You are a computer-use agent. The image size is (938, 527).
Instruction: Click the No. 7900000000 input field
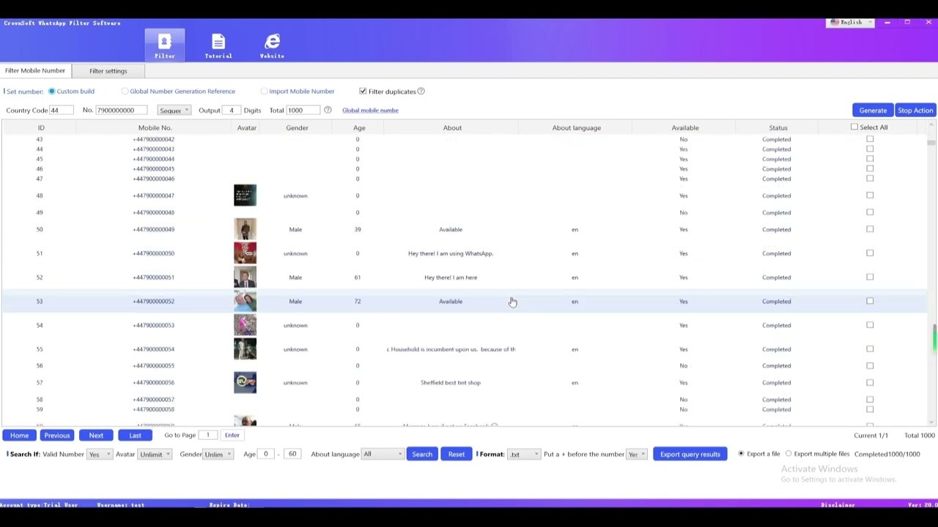tap(121, 111)
